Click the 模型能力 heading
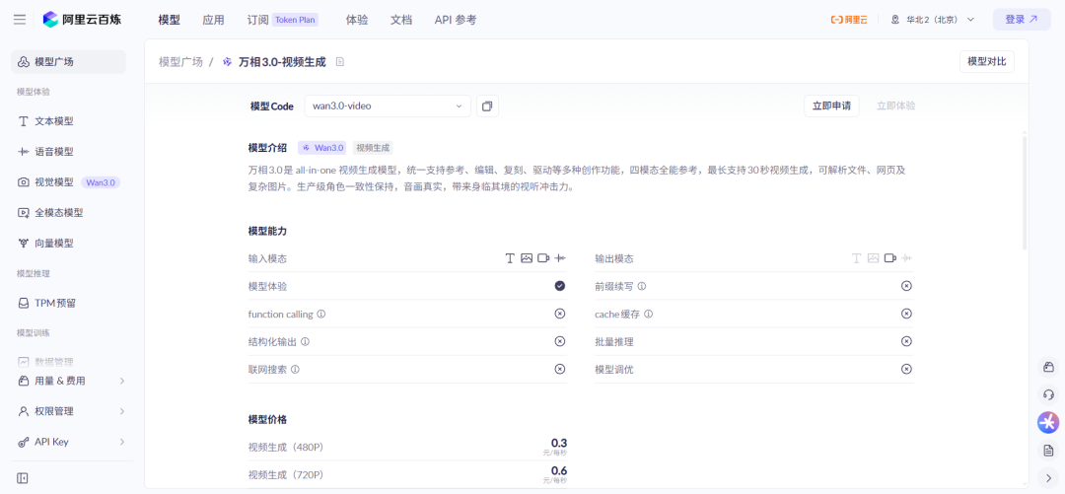 [267, 231]
